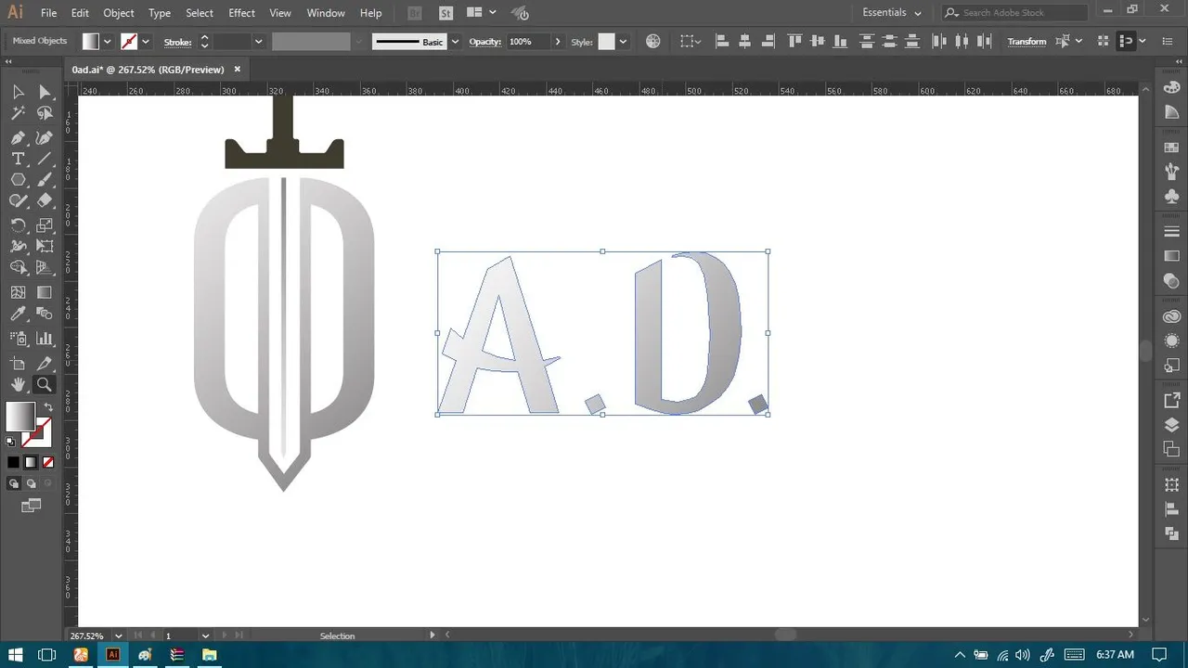This screenshot has width=1188, height=668.
Task: Open the fill color dropdown
Action: click(108, 42)
